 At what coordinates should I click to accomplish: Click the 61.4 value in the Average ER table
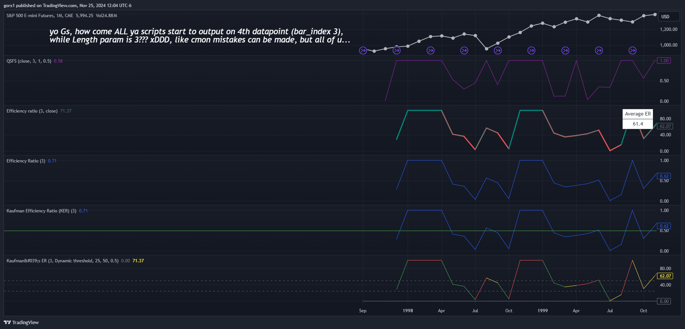pyautogui.click(x=638, y=124)
